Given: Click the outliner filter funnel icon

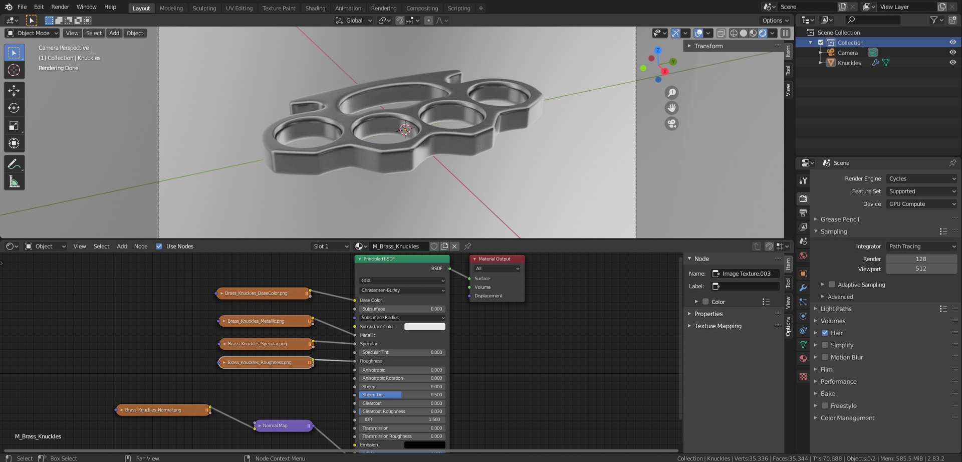Looking at the screenshot, I should [x=933, y=20].
